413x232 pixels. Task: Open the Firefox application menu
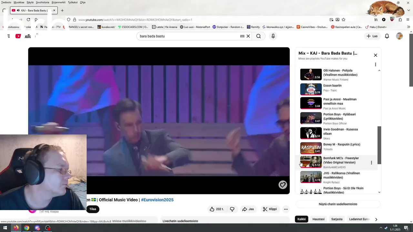(x=408, y=20)
